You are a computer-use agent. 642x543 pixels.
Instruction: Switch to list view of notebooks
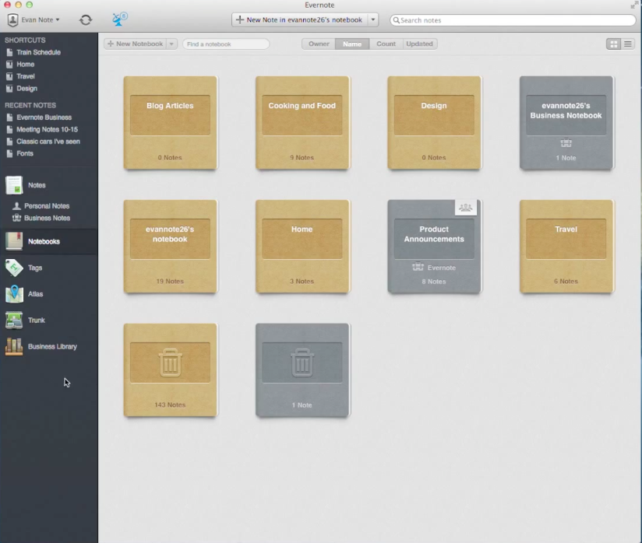(627, 44)
